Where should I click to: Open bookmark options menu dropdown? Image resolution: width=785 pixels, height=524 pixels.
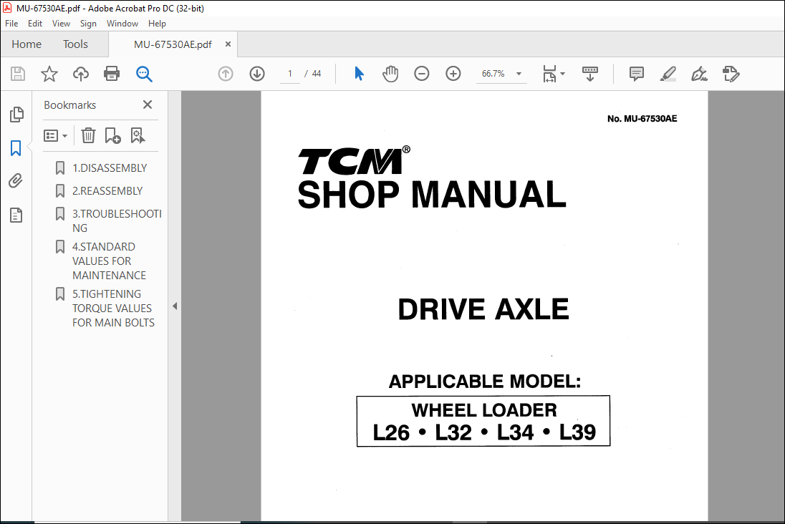[56, 135]
